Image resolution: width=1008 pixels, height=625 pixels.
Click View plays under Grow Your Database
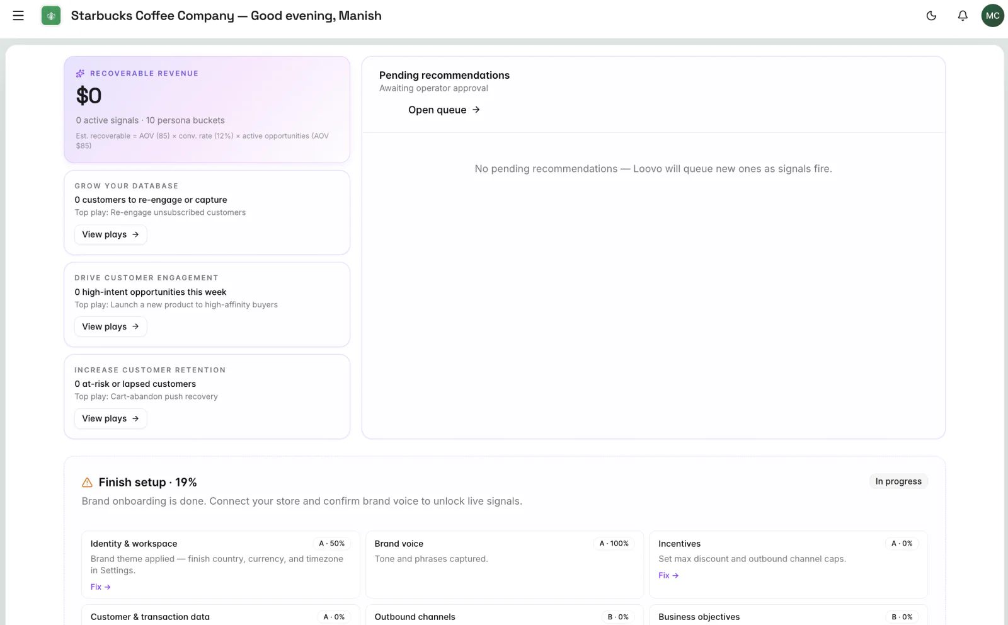click(x=111, y=234)
